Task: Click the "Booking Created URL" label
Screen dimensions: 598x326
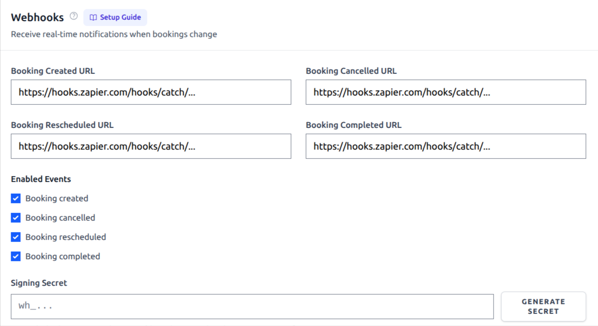Action: click(53, 71)
